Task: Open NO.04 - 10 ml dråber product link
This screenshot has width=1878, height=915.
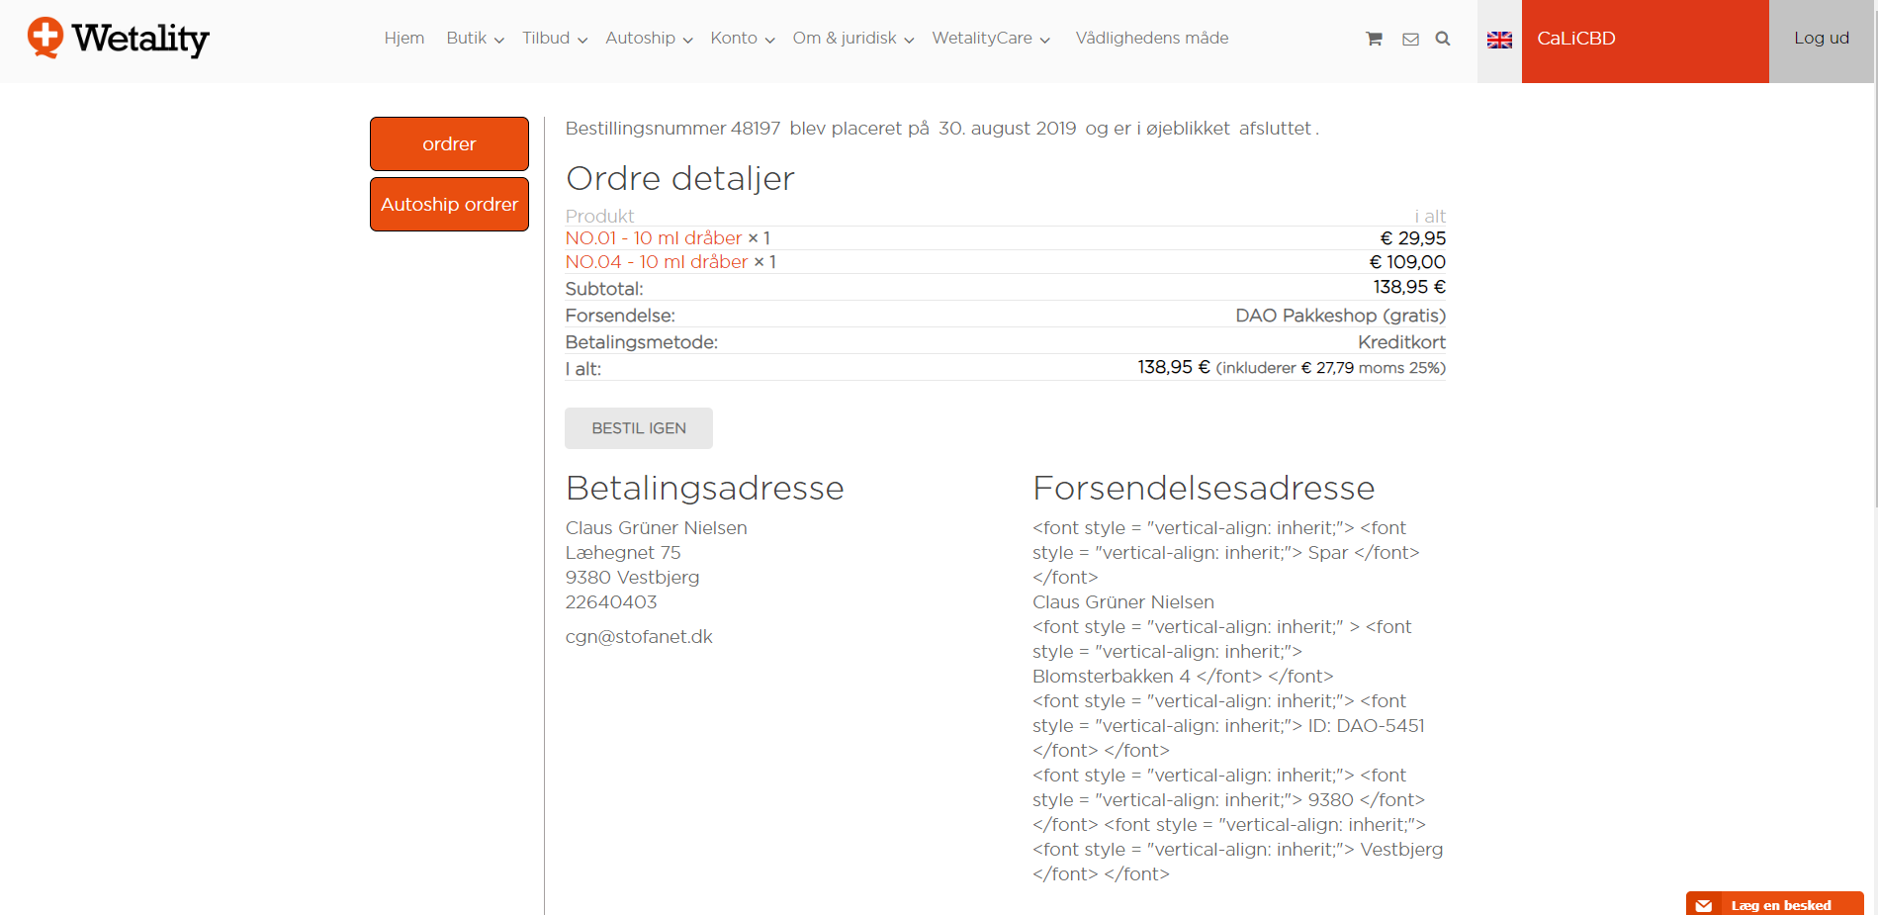Action: (656, 262)
